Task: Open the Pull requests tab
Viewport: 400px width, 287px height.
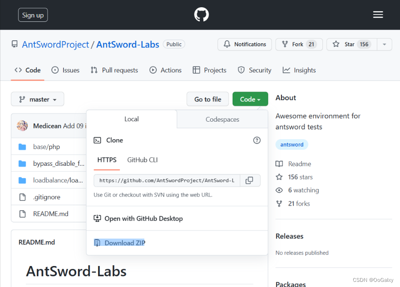Action: 114,70
